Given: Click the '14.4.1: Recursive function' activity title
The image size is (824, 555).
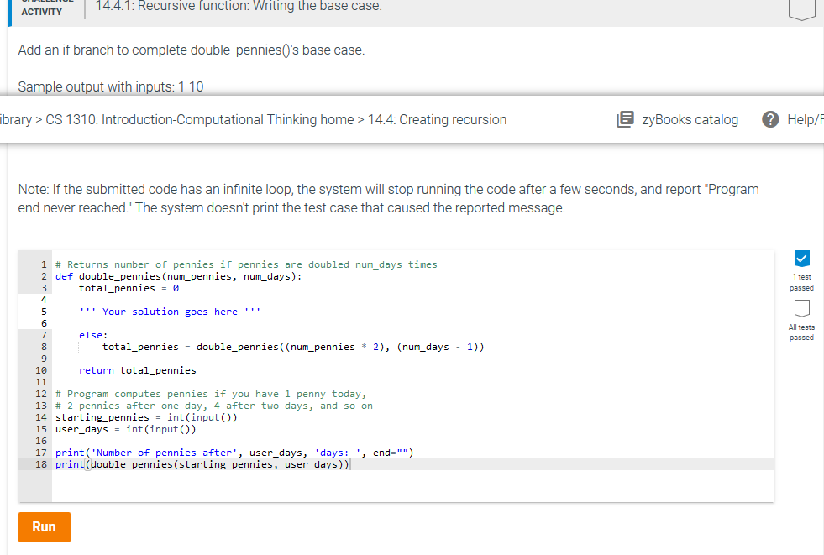Looking at the screenshot, I should coord(239,7).
